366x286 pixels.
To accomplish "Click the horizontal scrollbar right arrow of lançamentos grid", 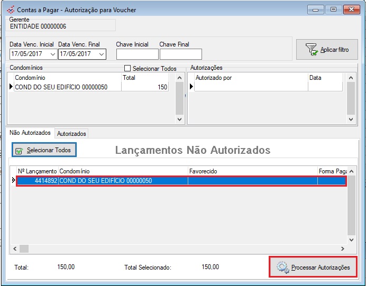I will (x=343, y=248).
